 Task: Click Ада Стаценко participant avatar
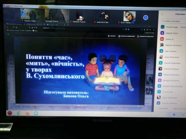tap(161, 51)
